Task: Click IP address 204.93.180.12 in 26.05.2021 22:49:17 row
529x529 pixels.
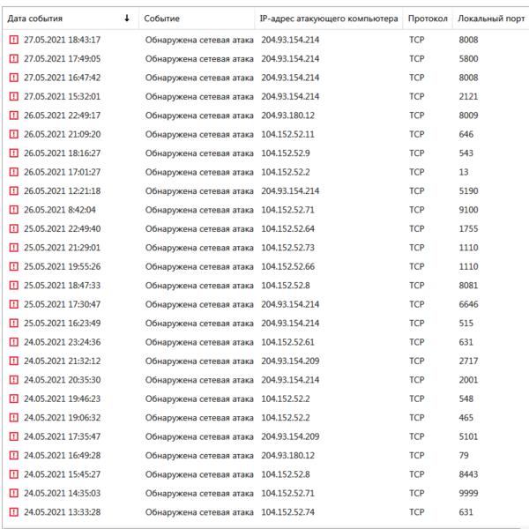Action: [x=287, y=115]
